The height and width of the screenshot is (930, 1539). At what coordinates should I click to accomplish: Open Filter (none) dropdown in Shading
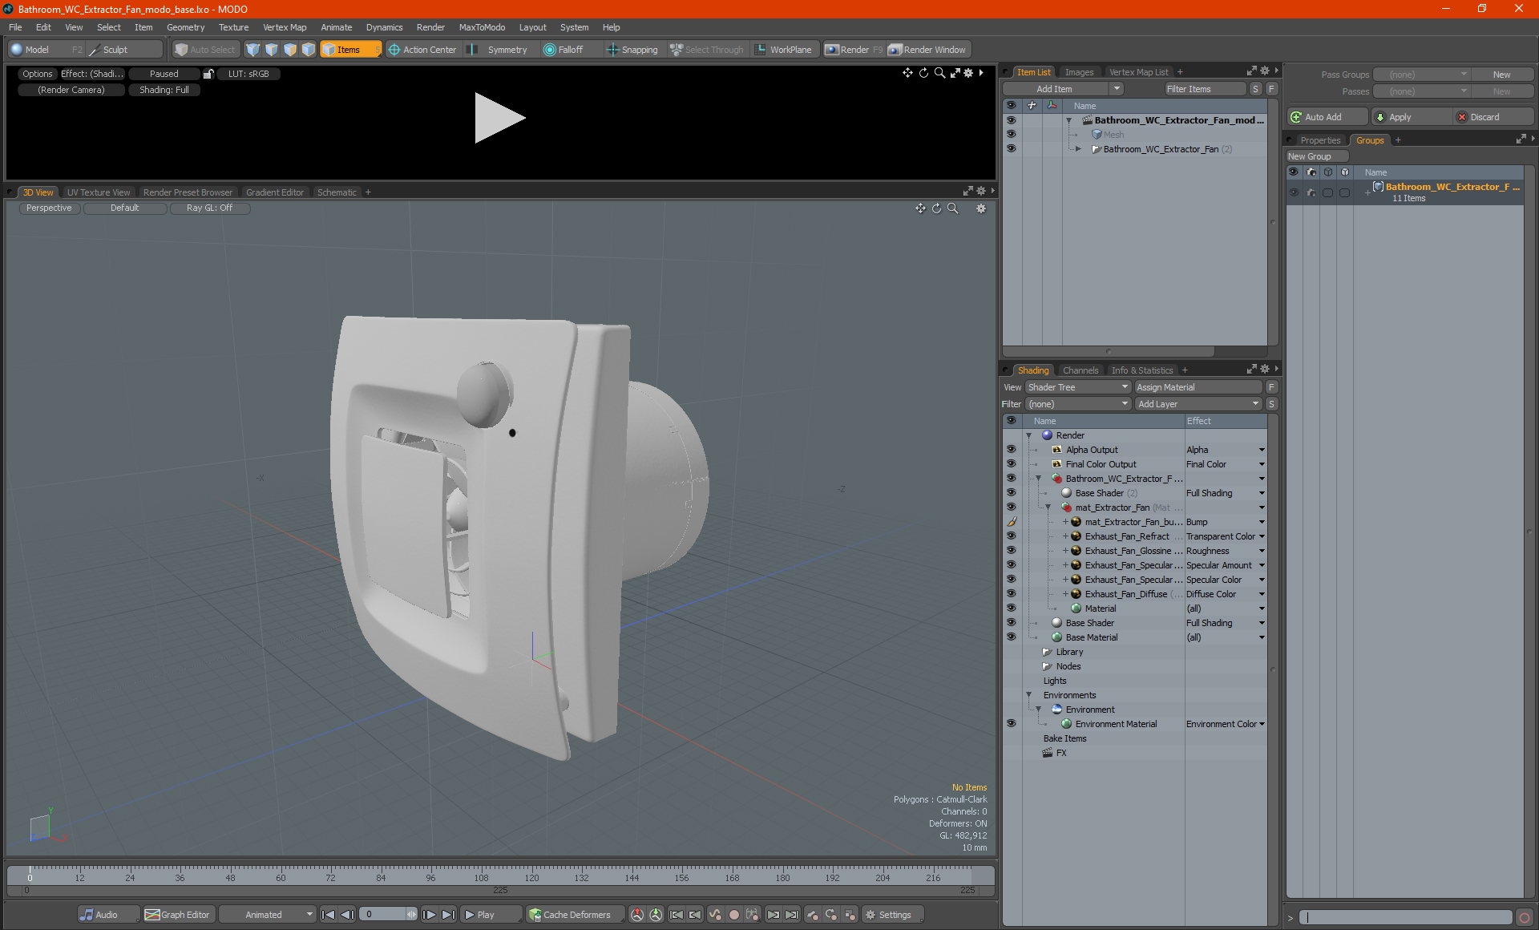pos(1078,404)
